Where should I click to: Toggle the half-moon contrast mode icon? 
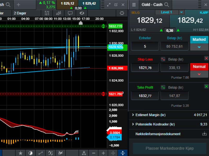pyautogui.click(x=31, y=153)
